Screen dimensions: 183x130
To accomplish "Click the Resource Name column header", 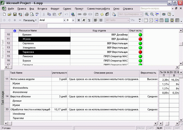I will pos(44,31).
